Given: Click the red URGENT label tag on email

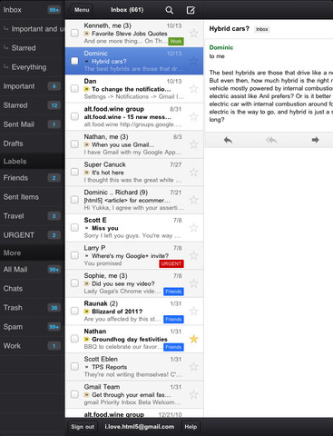Looking at the screenshot, I should tap(171, 263).
